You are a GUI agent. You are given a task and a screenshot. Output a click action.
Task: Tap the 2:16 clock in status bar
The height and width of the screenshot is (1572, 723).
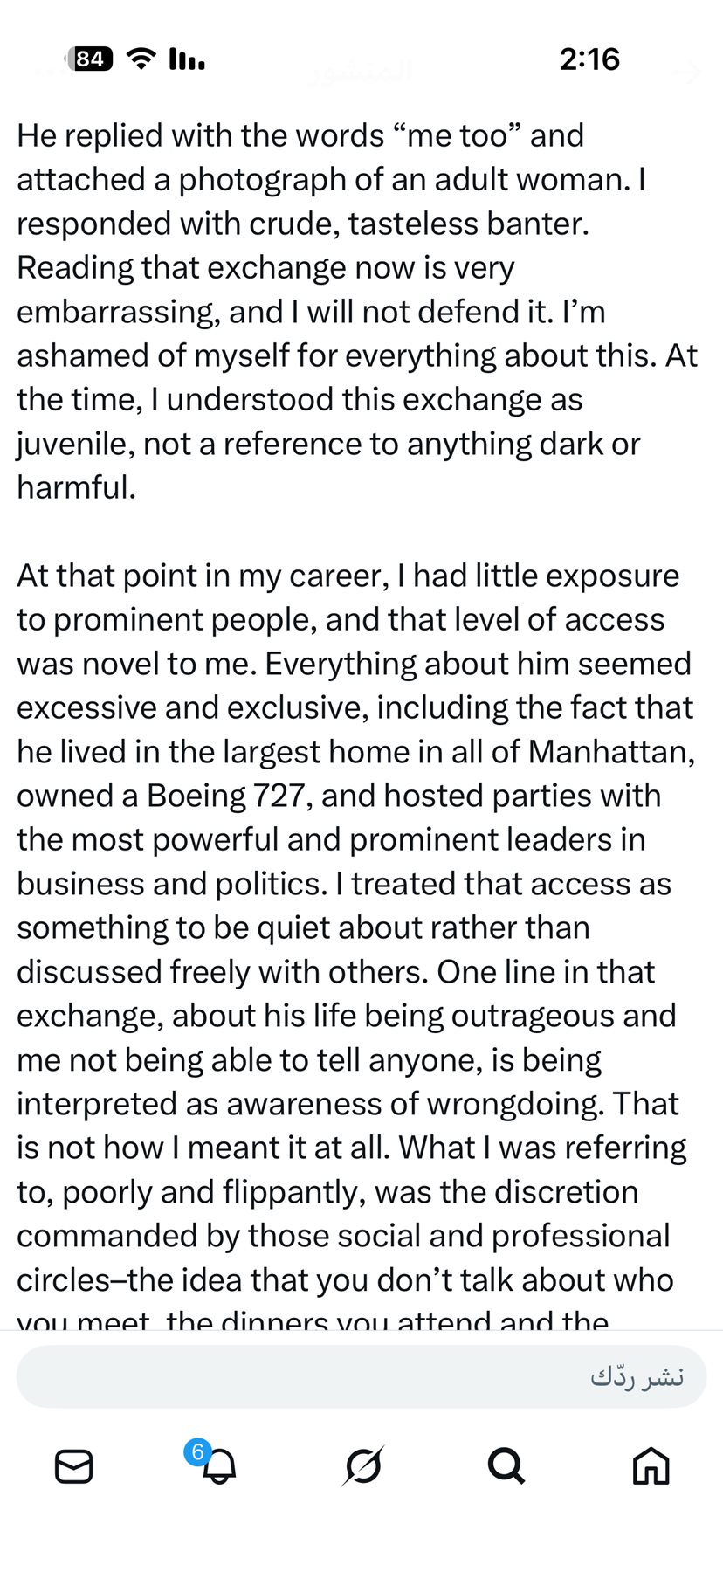point(589,59)
